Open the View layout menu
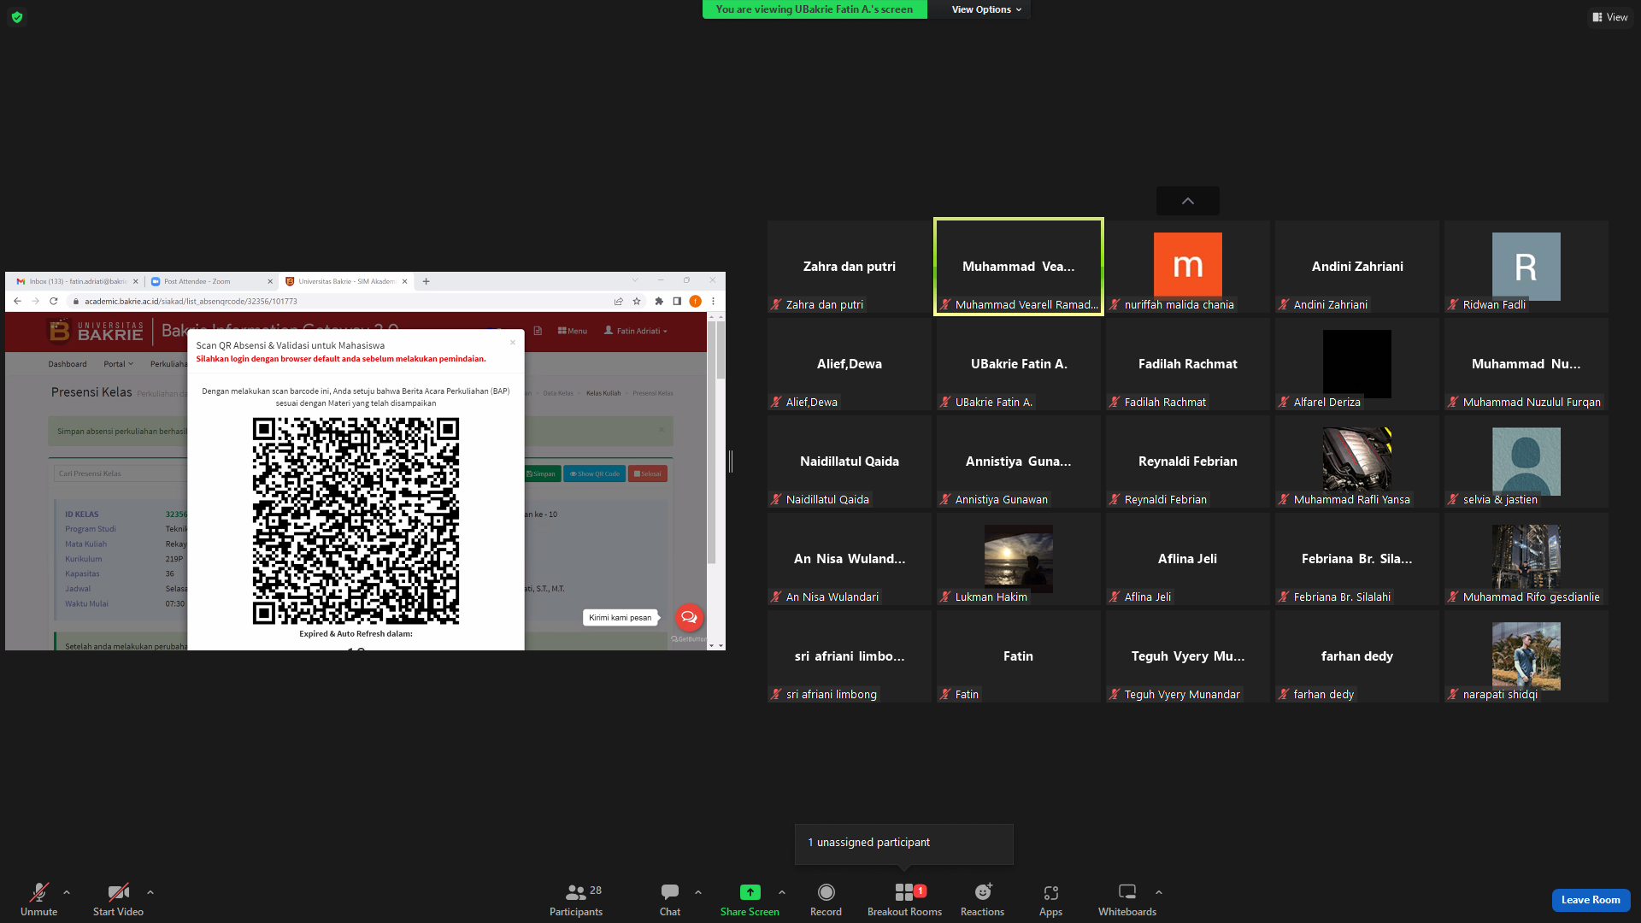 [x=1610, y=17]
